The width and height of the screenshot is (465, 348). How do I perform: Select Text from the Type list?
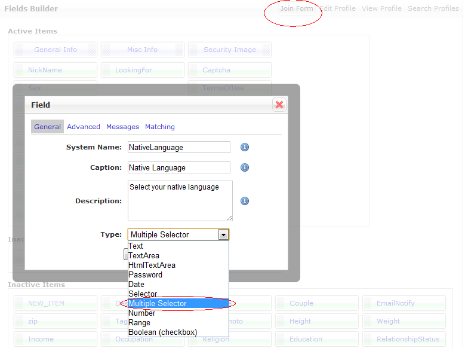click(x=136, y=246)
